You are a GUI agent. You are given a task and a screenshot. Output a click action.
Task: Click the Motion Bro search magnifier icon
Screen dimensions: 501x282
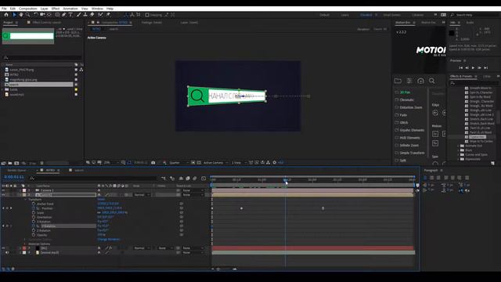431,81
